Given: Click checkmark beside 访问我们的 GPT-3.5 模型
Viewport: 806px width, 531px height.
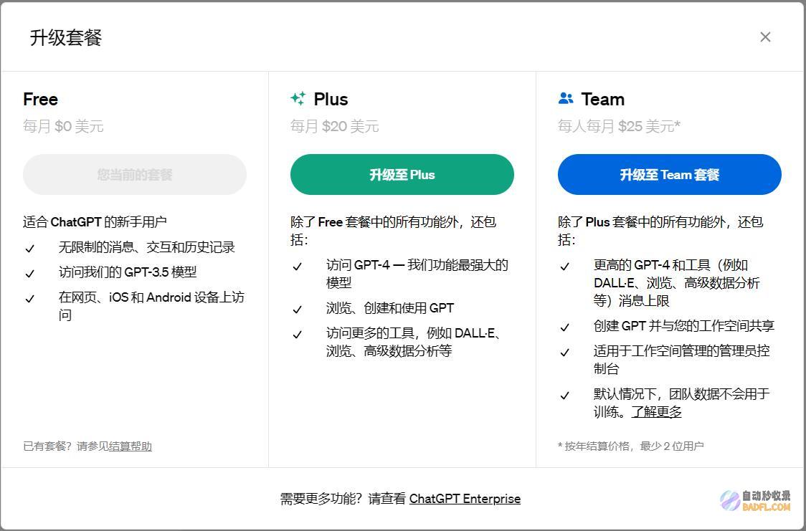Looking at the screenshot, I should point(30,274).
